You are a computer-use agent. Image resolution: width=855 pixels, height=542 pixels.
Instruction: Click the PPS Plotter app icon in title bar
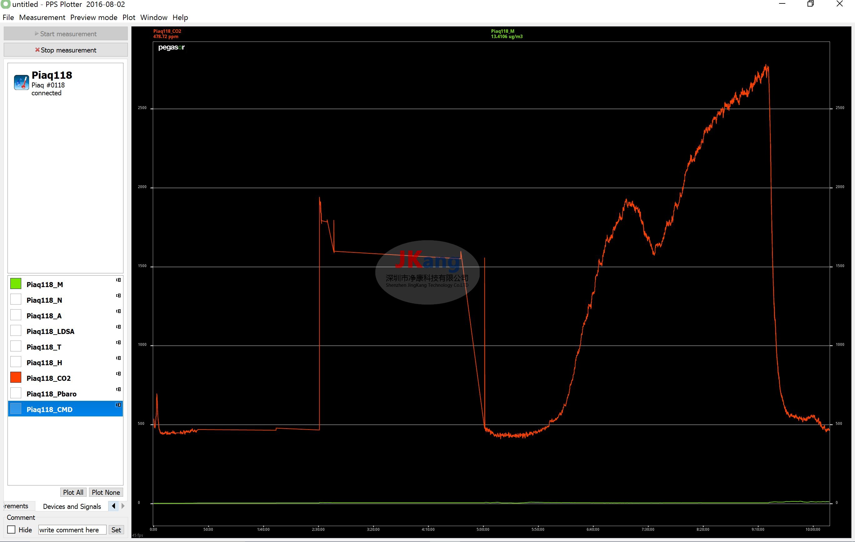tap(5, 4)
